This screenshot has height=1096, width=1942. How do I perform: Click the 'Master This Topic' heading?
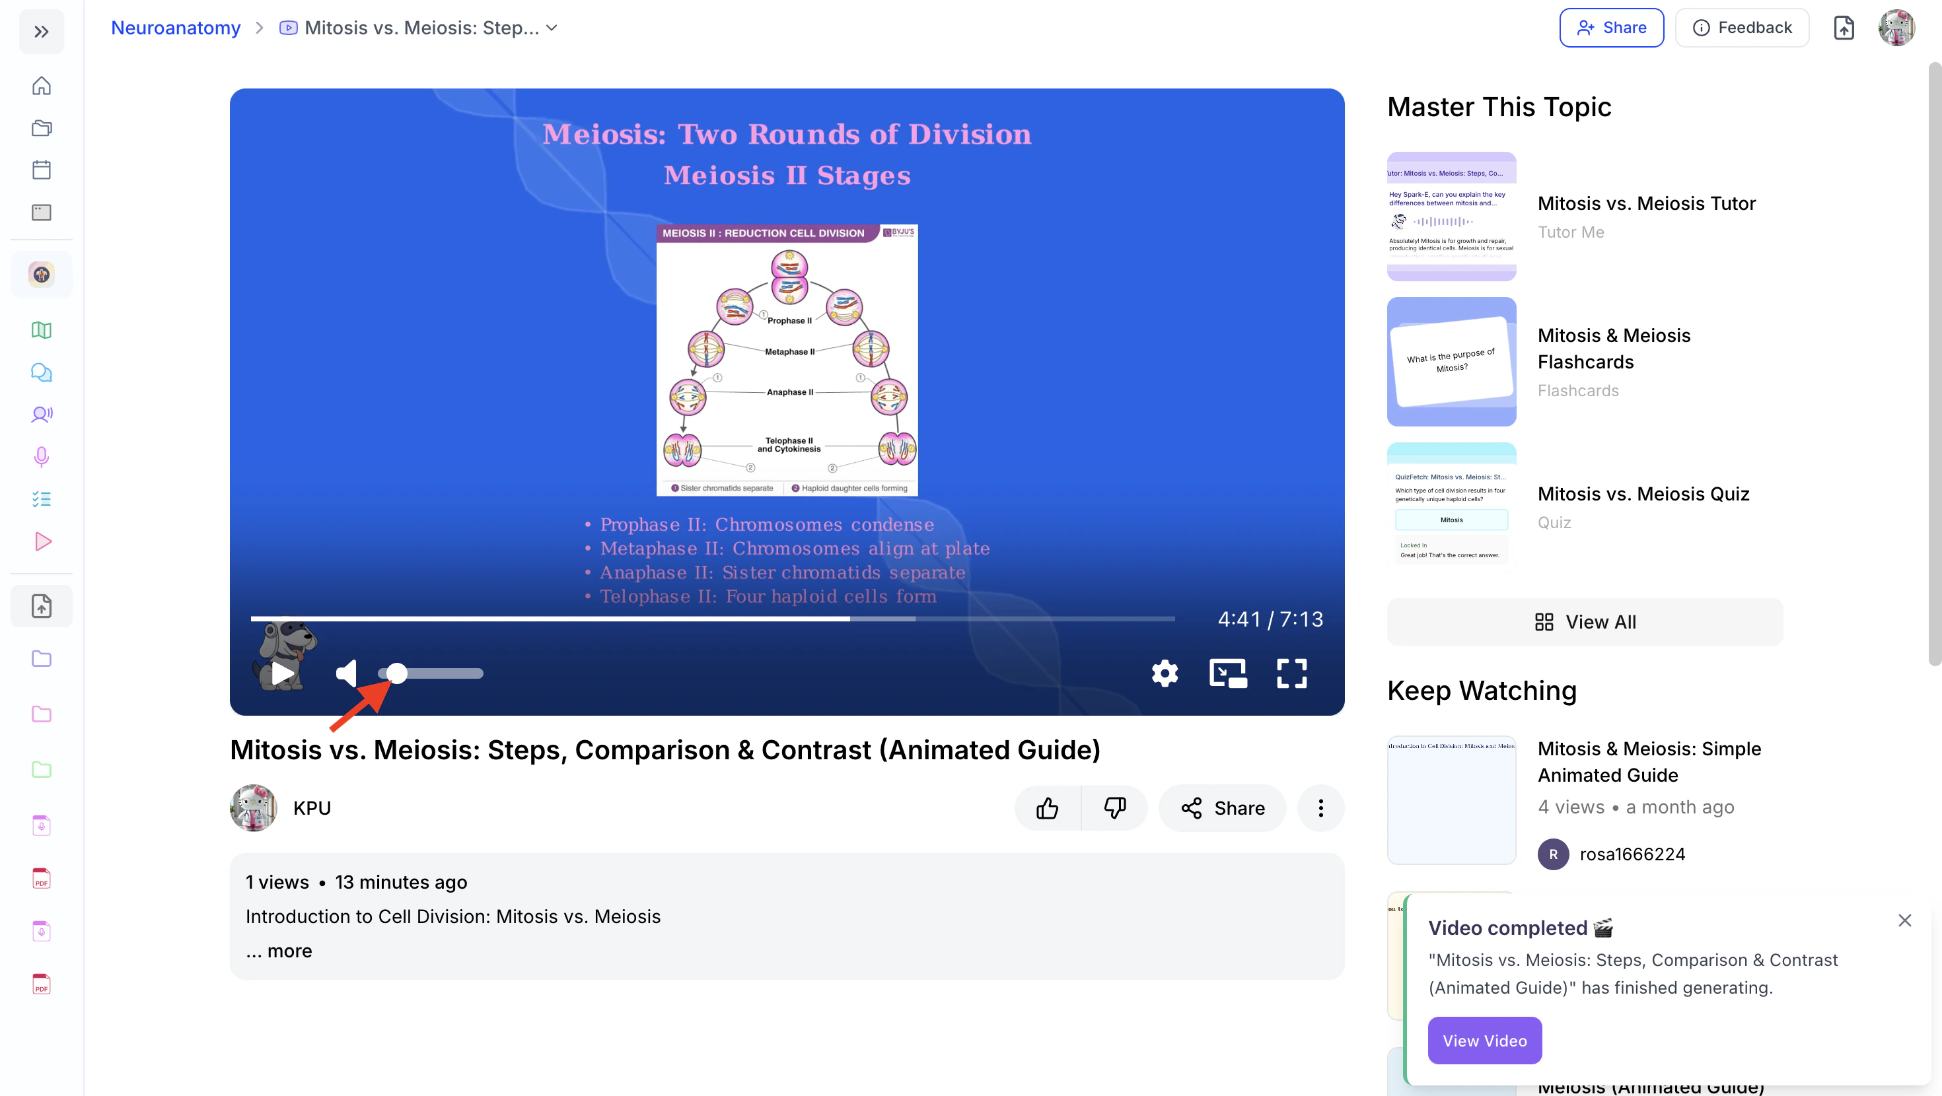tap(1499, 107)
